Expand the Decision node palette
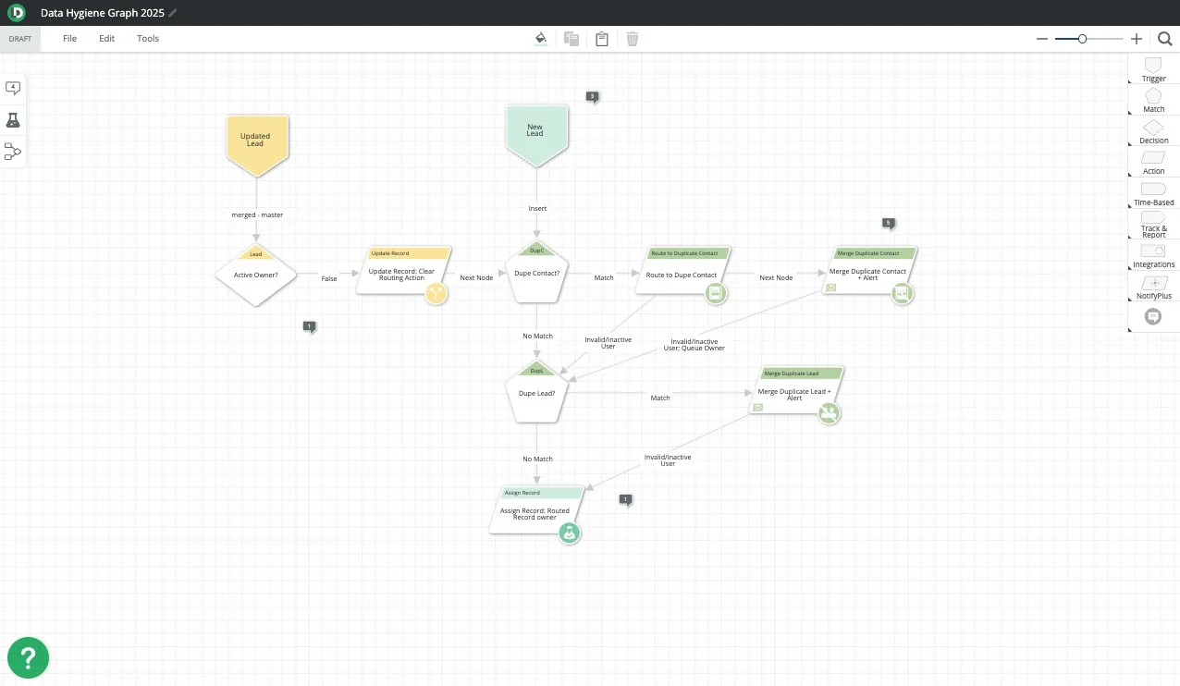 (1153, 130)
